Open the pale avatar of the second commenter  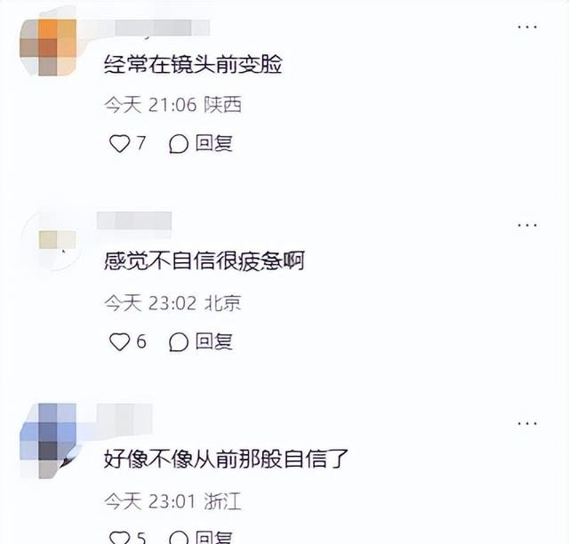[51, 241]
